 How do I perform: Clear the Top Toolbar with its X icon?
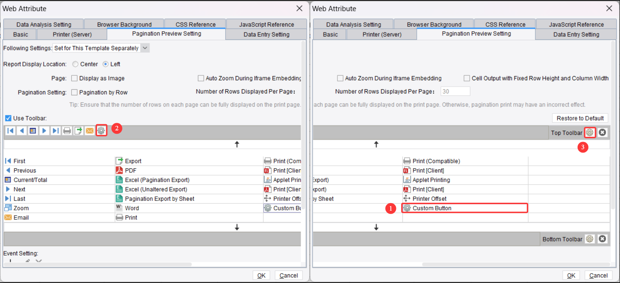click(x=603, y=133)
